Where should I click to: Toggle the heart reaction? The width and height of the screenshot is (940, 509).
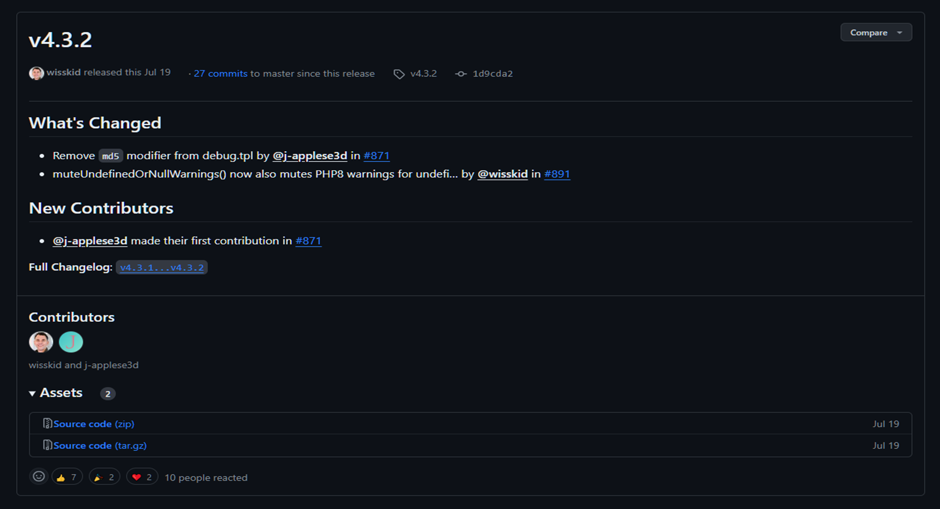[x=142, y=477]
